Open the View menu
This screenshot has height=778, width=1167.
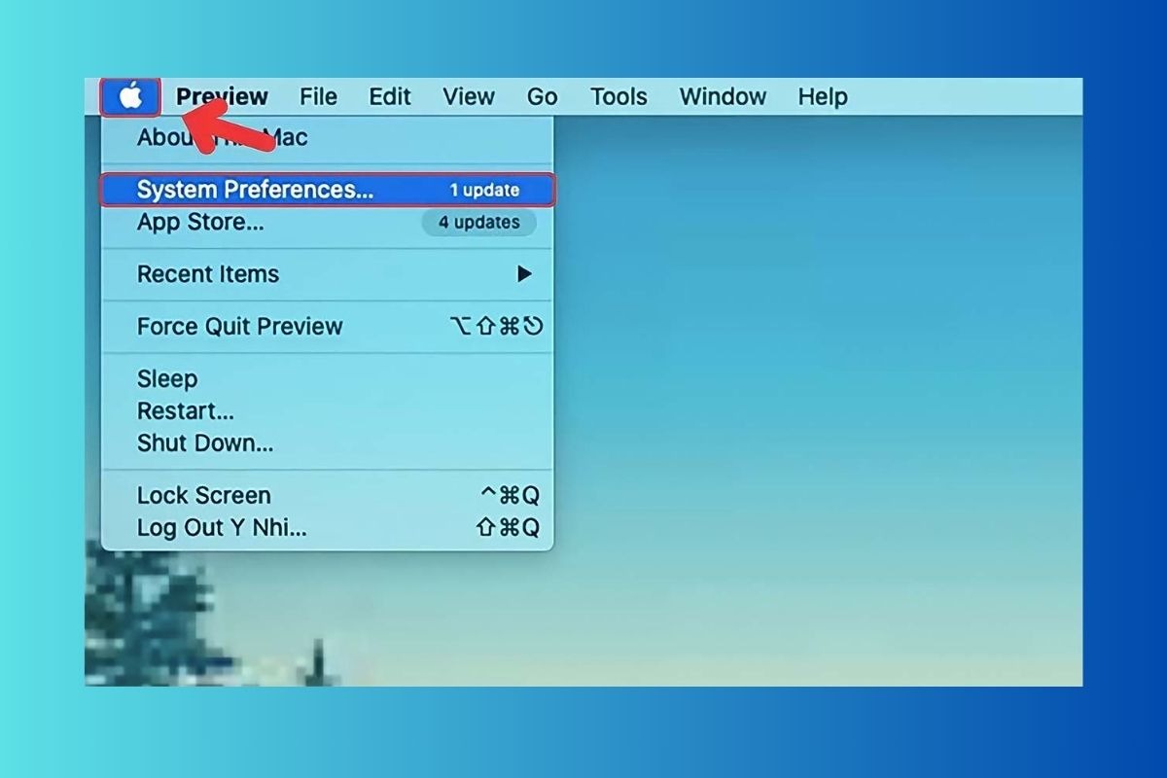click(x=469, y=97)
